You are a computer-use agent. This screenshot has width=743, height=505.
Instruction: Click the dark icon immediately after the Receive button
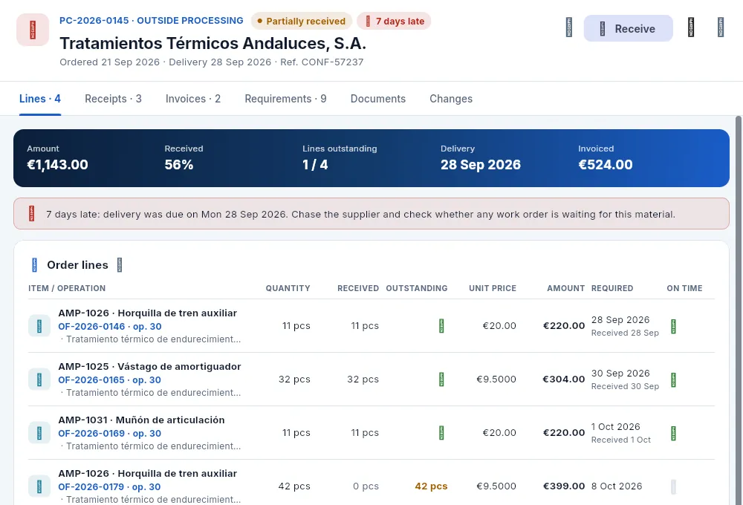click(x=691, y=27)
